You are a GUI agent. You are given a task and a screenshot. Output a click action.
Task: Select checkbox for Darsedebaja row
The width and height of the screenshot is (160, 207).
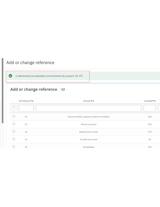pyautogui.click(x=14, y=146)
